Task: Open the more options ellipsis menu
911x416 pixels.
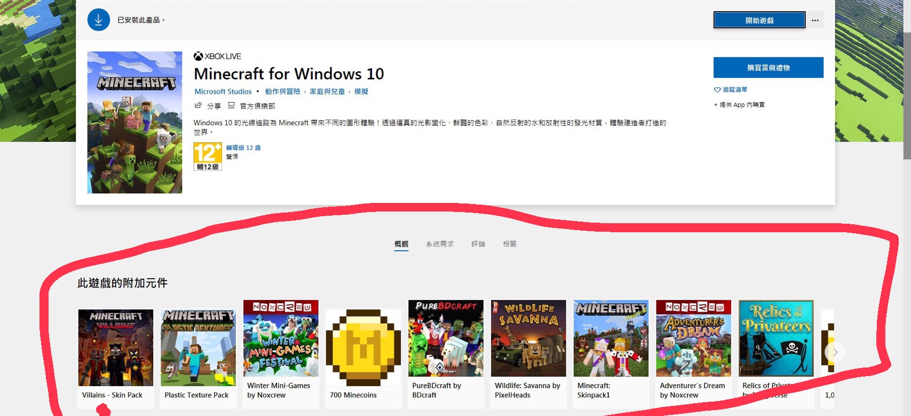Action: pyautogui.click(x=815, y=20)
